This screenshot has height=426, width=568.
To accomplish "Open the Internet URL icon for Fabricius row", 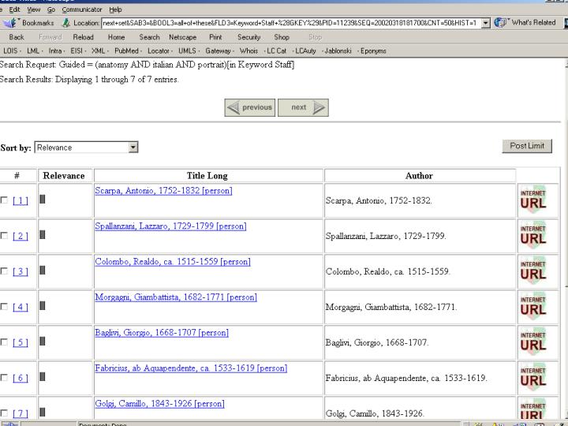I will click(533, 377).
